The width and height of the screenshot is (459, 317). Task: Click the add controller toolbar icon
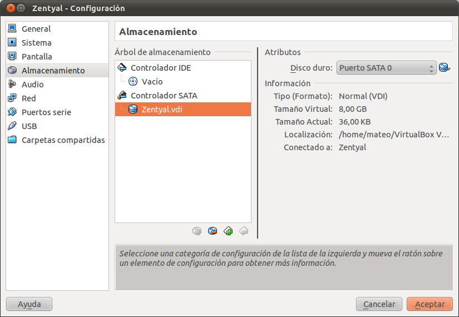click(x=228, y=231)
